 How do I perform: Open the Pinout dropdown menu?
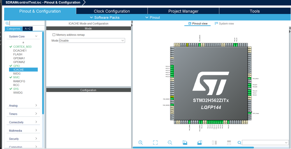click(x=153, y=17)
